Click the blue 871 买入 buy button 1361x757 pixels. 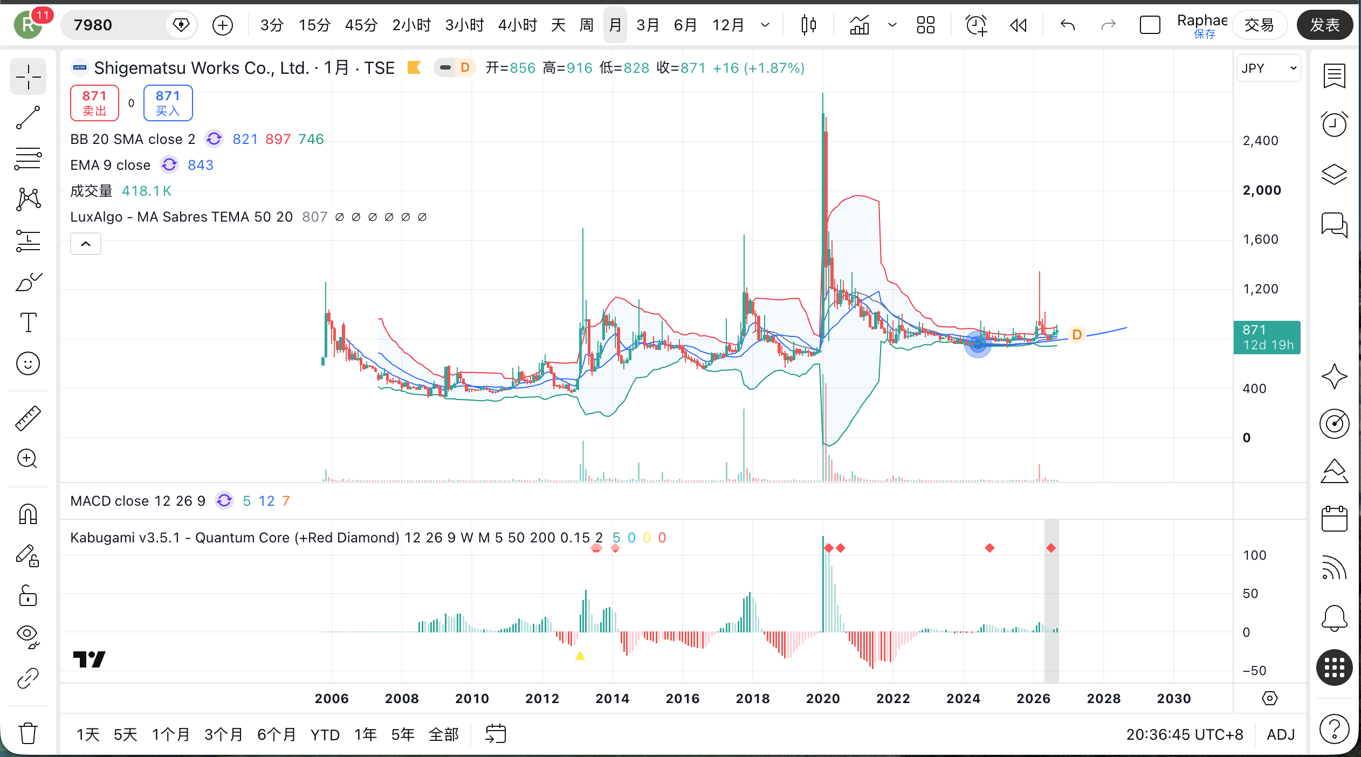point(168,103)
